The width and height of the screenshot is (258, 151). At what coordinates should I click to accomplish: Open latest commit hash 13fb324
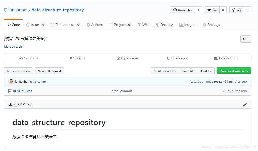tap(218, 82)
